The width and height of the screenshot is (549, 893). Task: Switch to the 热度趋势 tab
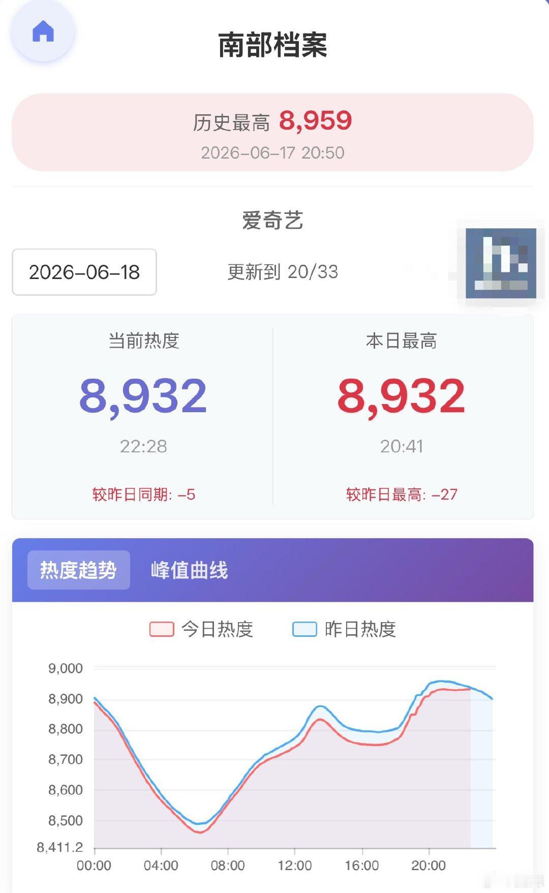coord(79,570)
